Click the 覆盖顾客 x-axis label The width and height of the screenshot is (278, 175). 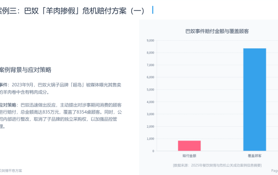click(x=255, y=156)
